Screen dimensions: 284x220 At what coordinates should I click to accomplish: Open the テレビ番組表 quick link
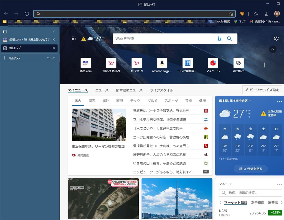[187, 65]
